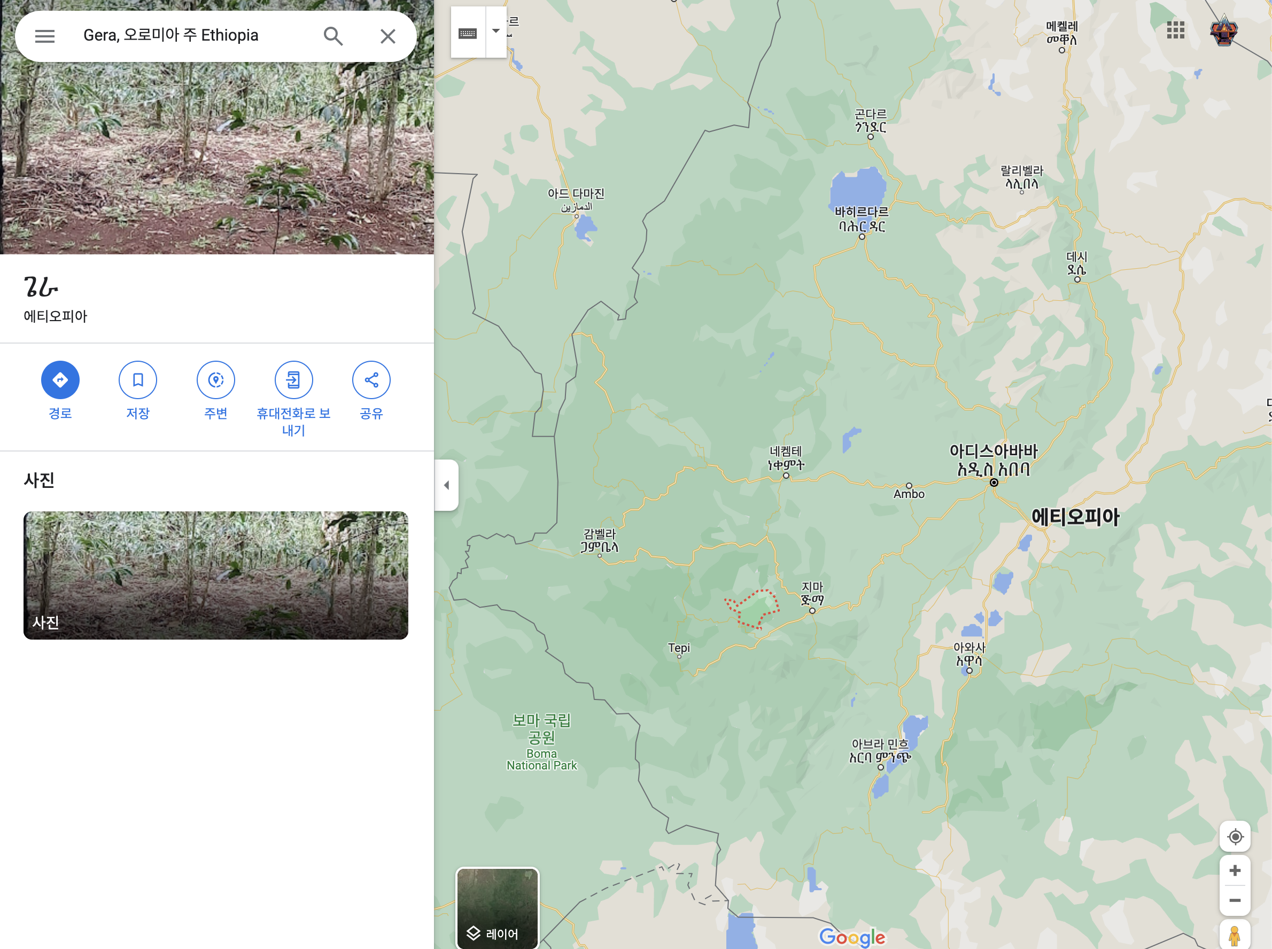Screen dimensions: 1272x949
Task: Clear the search with X icon
Action: coord(388,36)
